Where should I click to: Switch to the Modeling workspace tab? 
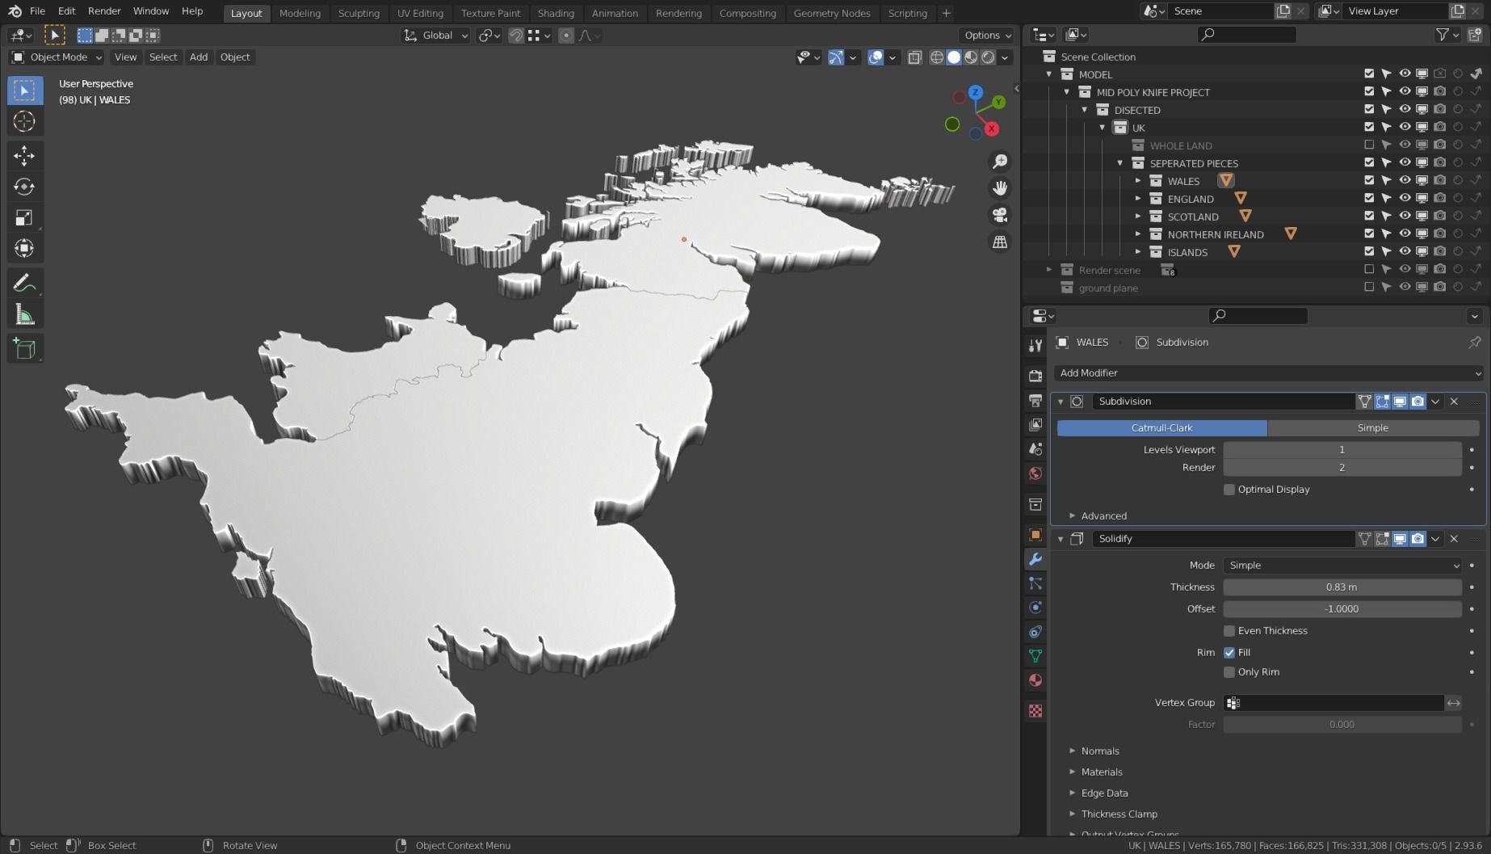pos(300,13)
